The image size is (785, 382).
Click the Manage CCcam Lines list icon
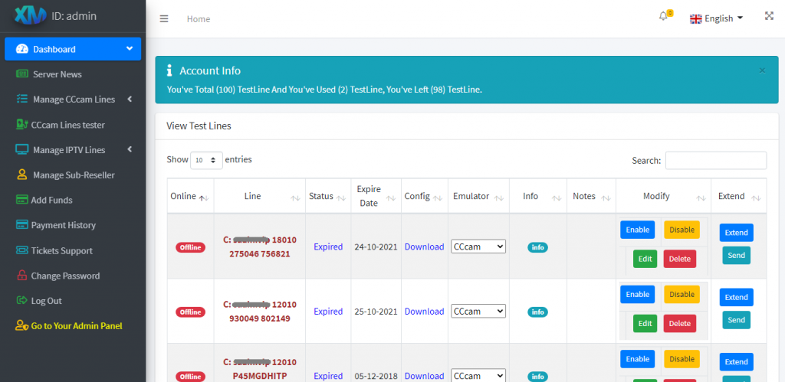[x=22, y=99]
